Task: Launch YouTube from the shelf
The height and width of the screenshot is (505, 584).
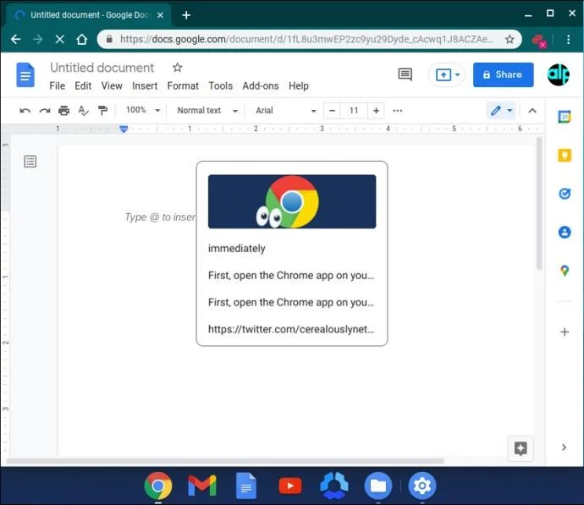Action: [x=290, y=486]
